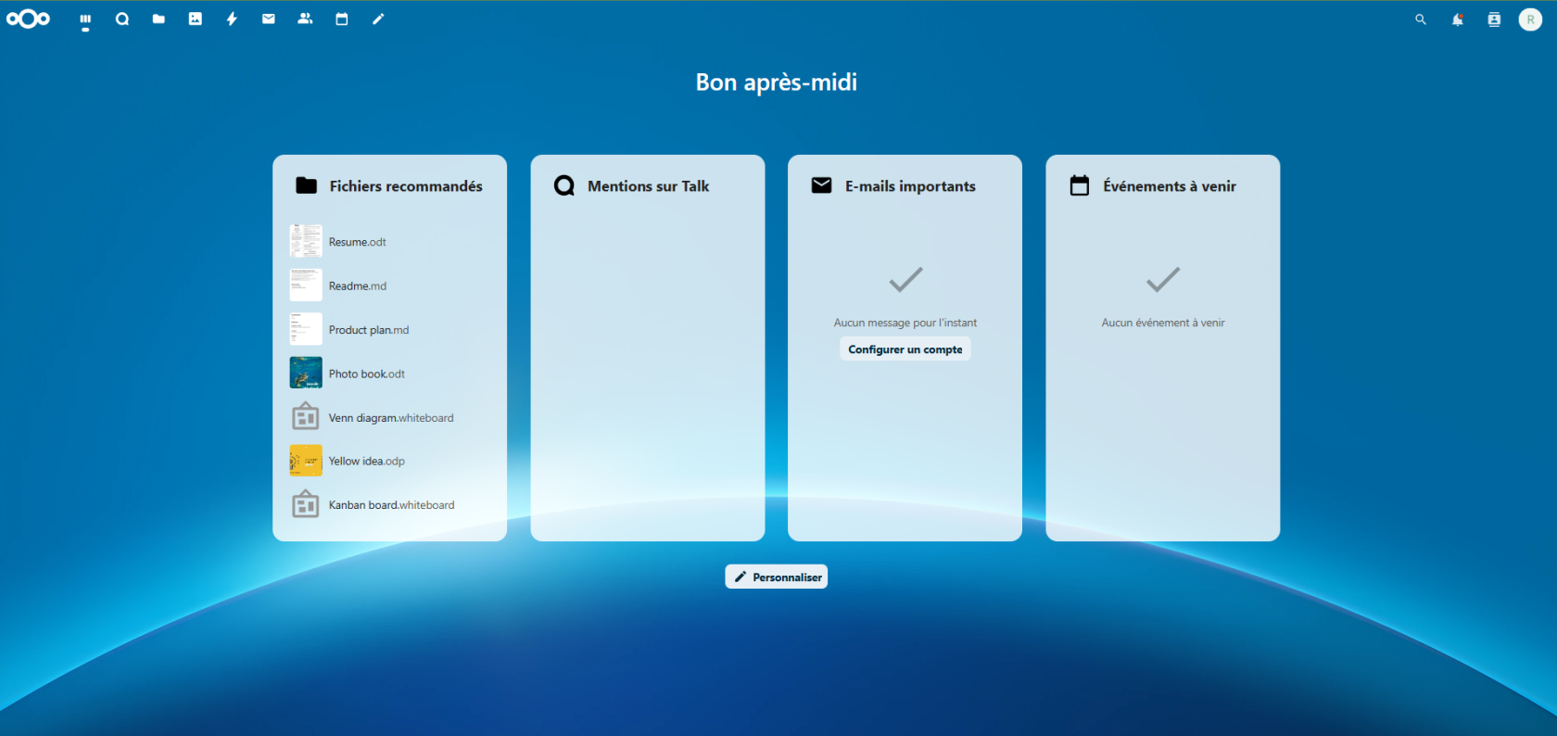Click the Personnaliser button
The image size is (1557, 736).
click(777, 577)
